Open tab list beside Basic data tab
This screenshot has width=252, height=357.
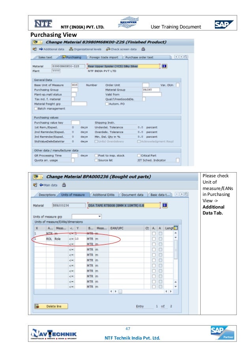186,194
